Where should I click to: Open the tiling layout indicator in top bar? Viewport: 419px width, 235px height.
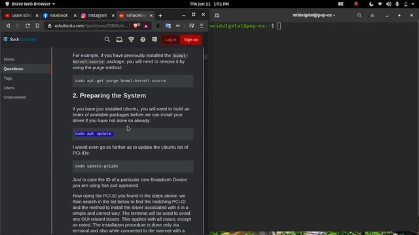pos(340,4)
